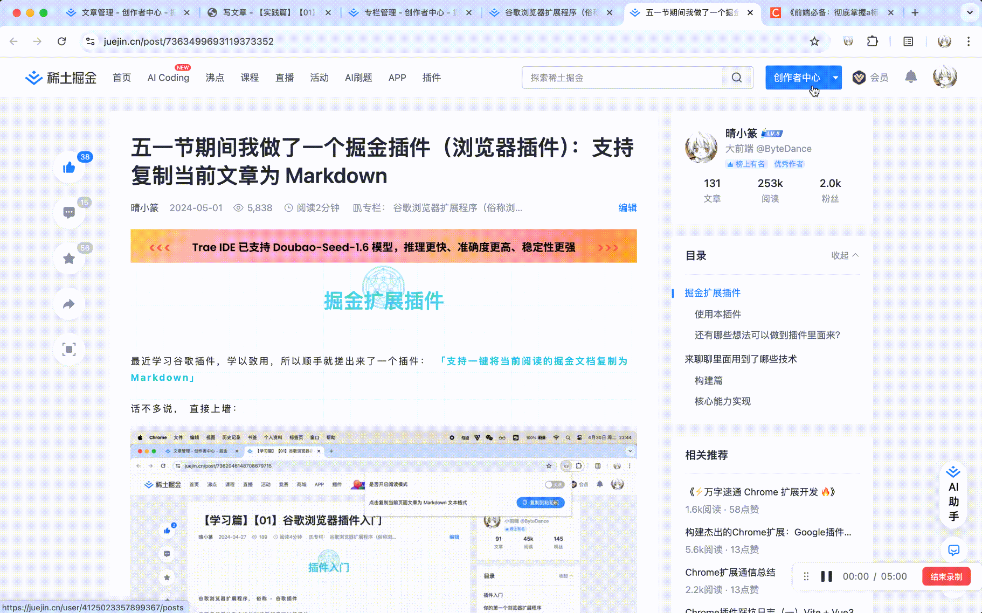Viewport: 982px width, 613px height.
Task: Toggle the collect star showing 56
Action: click(68, 258)
